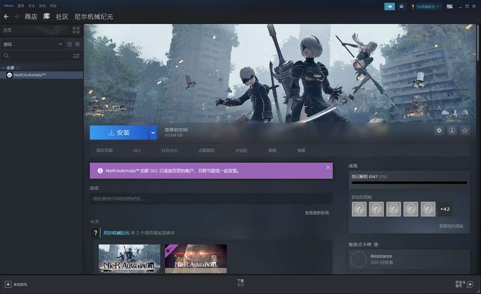Toggle ready-to-play filter icon

[x=77, y=44]
